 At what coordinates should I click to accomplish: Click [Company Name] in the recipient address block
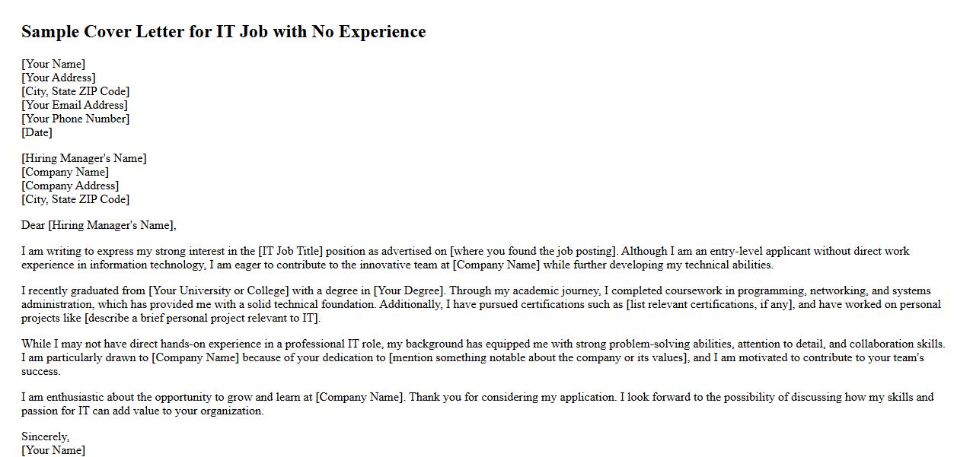(x=65, y=172)
